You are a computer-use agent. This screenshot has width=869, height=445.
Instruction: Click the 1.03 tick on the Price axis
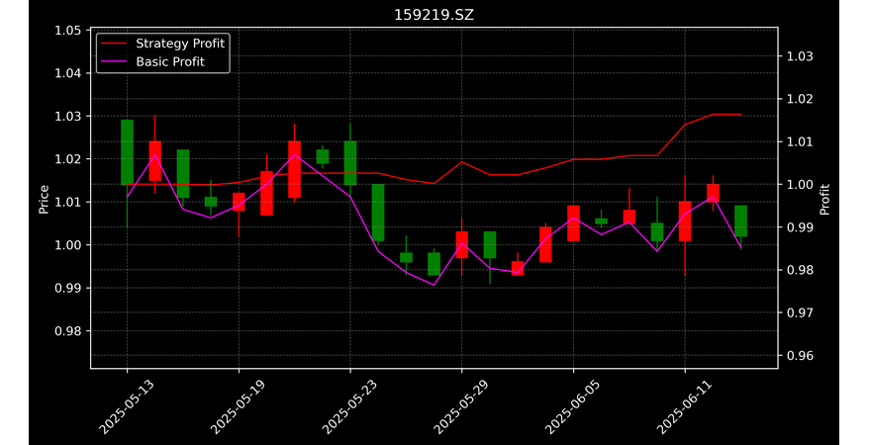67,117
